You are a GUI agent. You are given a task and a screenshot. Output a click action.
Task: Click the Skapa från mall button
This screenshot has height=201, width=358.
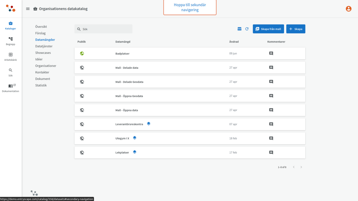point(268,29)
